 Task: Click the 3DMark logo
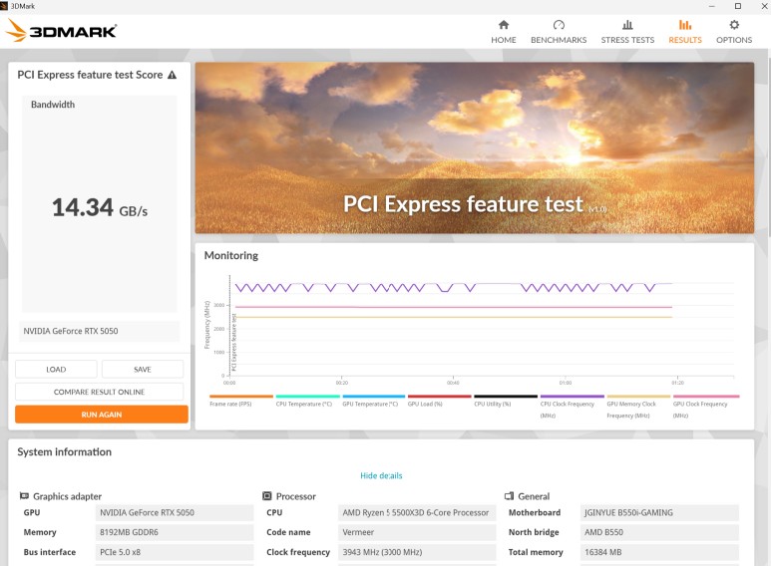pyautogui.click(x=61, y=31)
